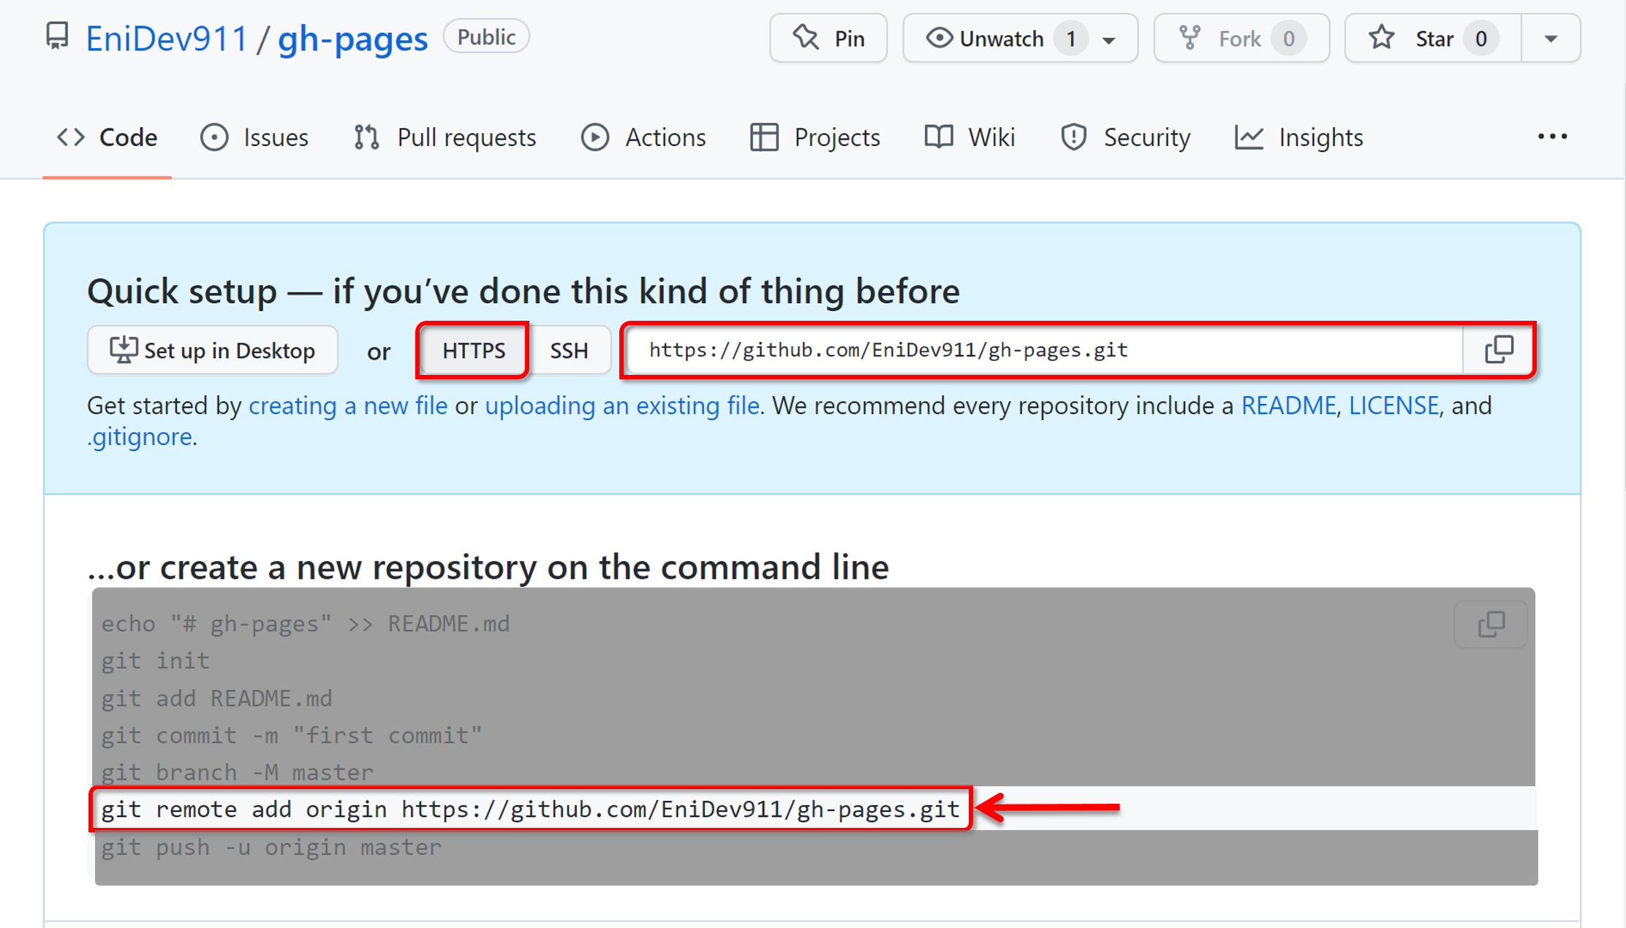This screenshot has width=1626, height=928.
Task: Follow the uploading an existing file link
Action: point(622,406)
